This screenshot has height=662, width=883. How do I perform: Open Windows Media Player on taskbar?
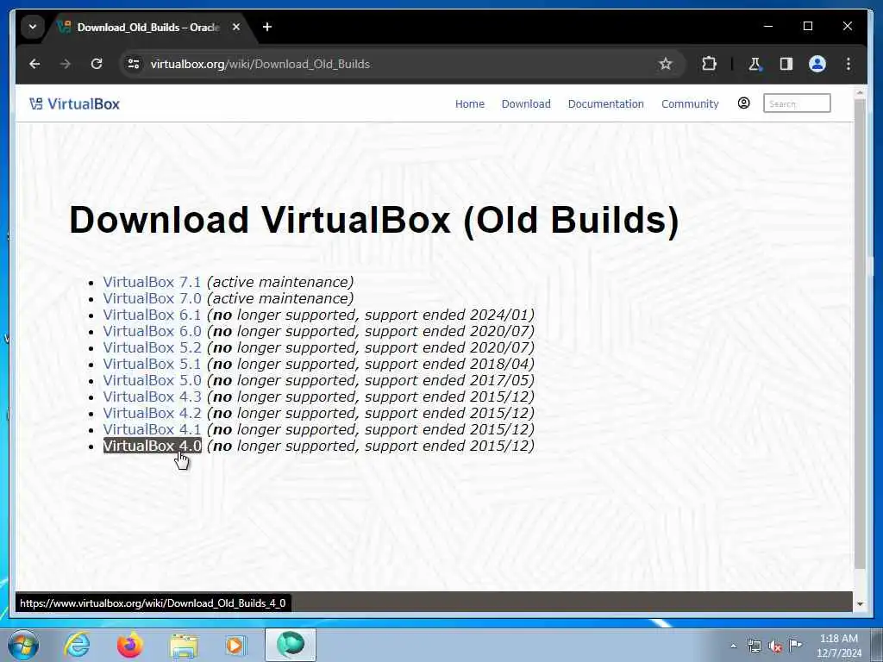pos(236,645)
